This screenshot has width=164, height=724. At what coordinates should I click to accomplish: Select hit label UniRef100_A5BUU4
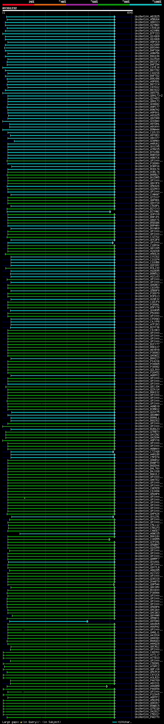[x=147, y=20]
